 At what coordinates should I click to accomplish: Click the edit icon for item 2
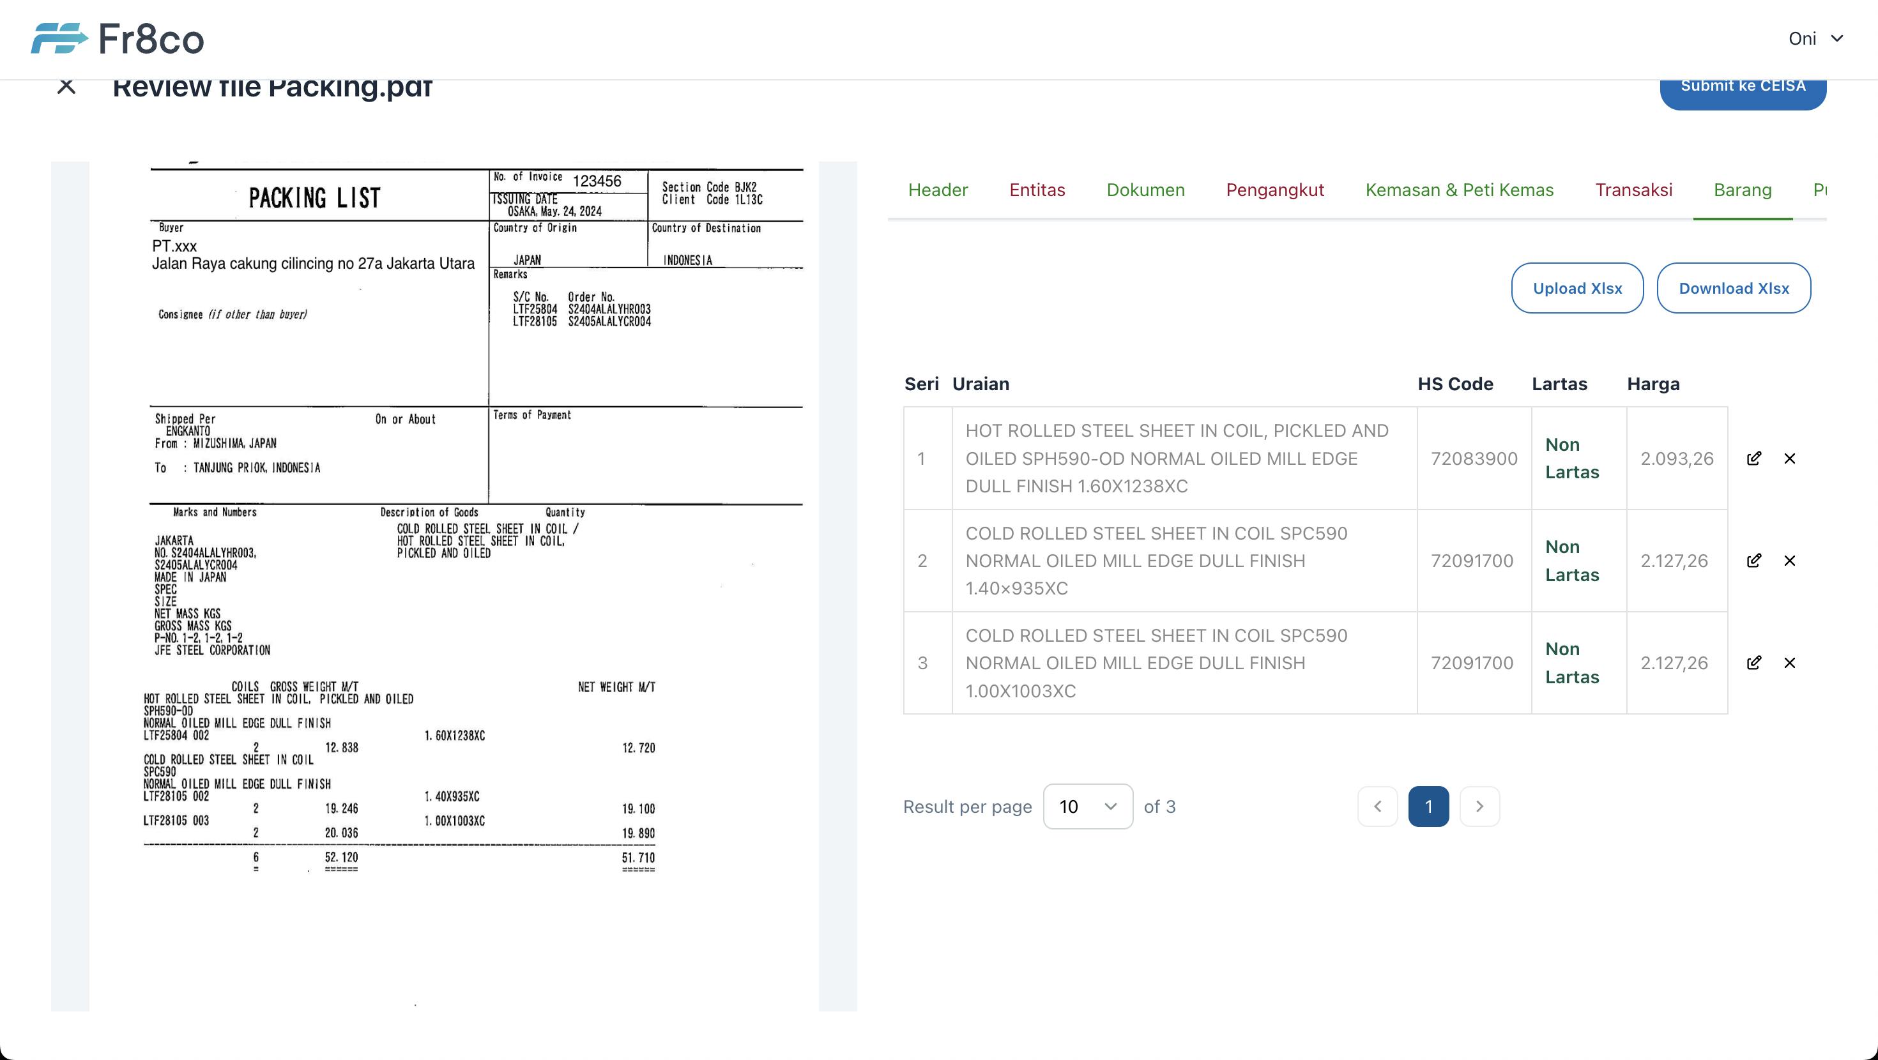1754,561
